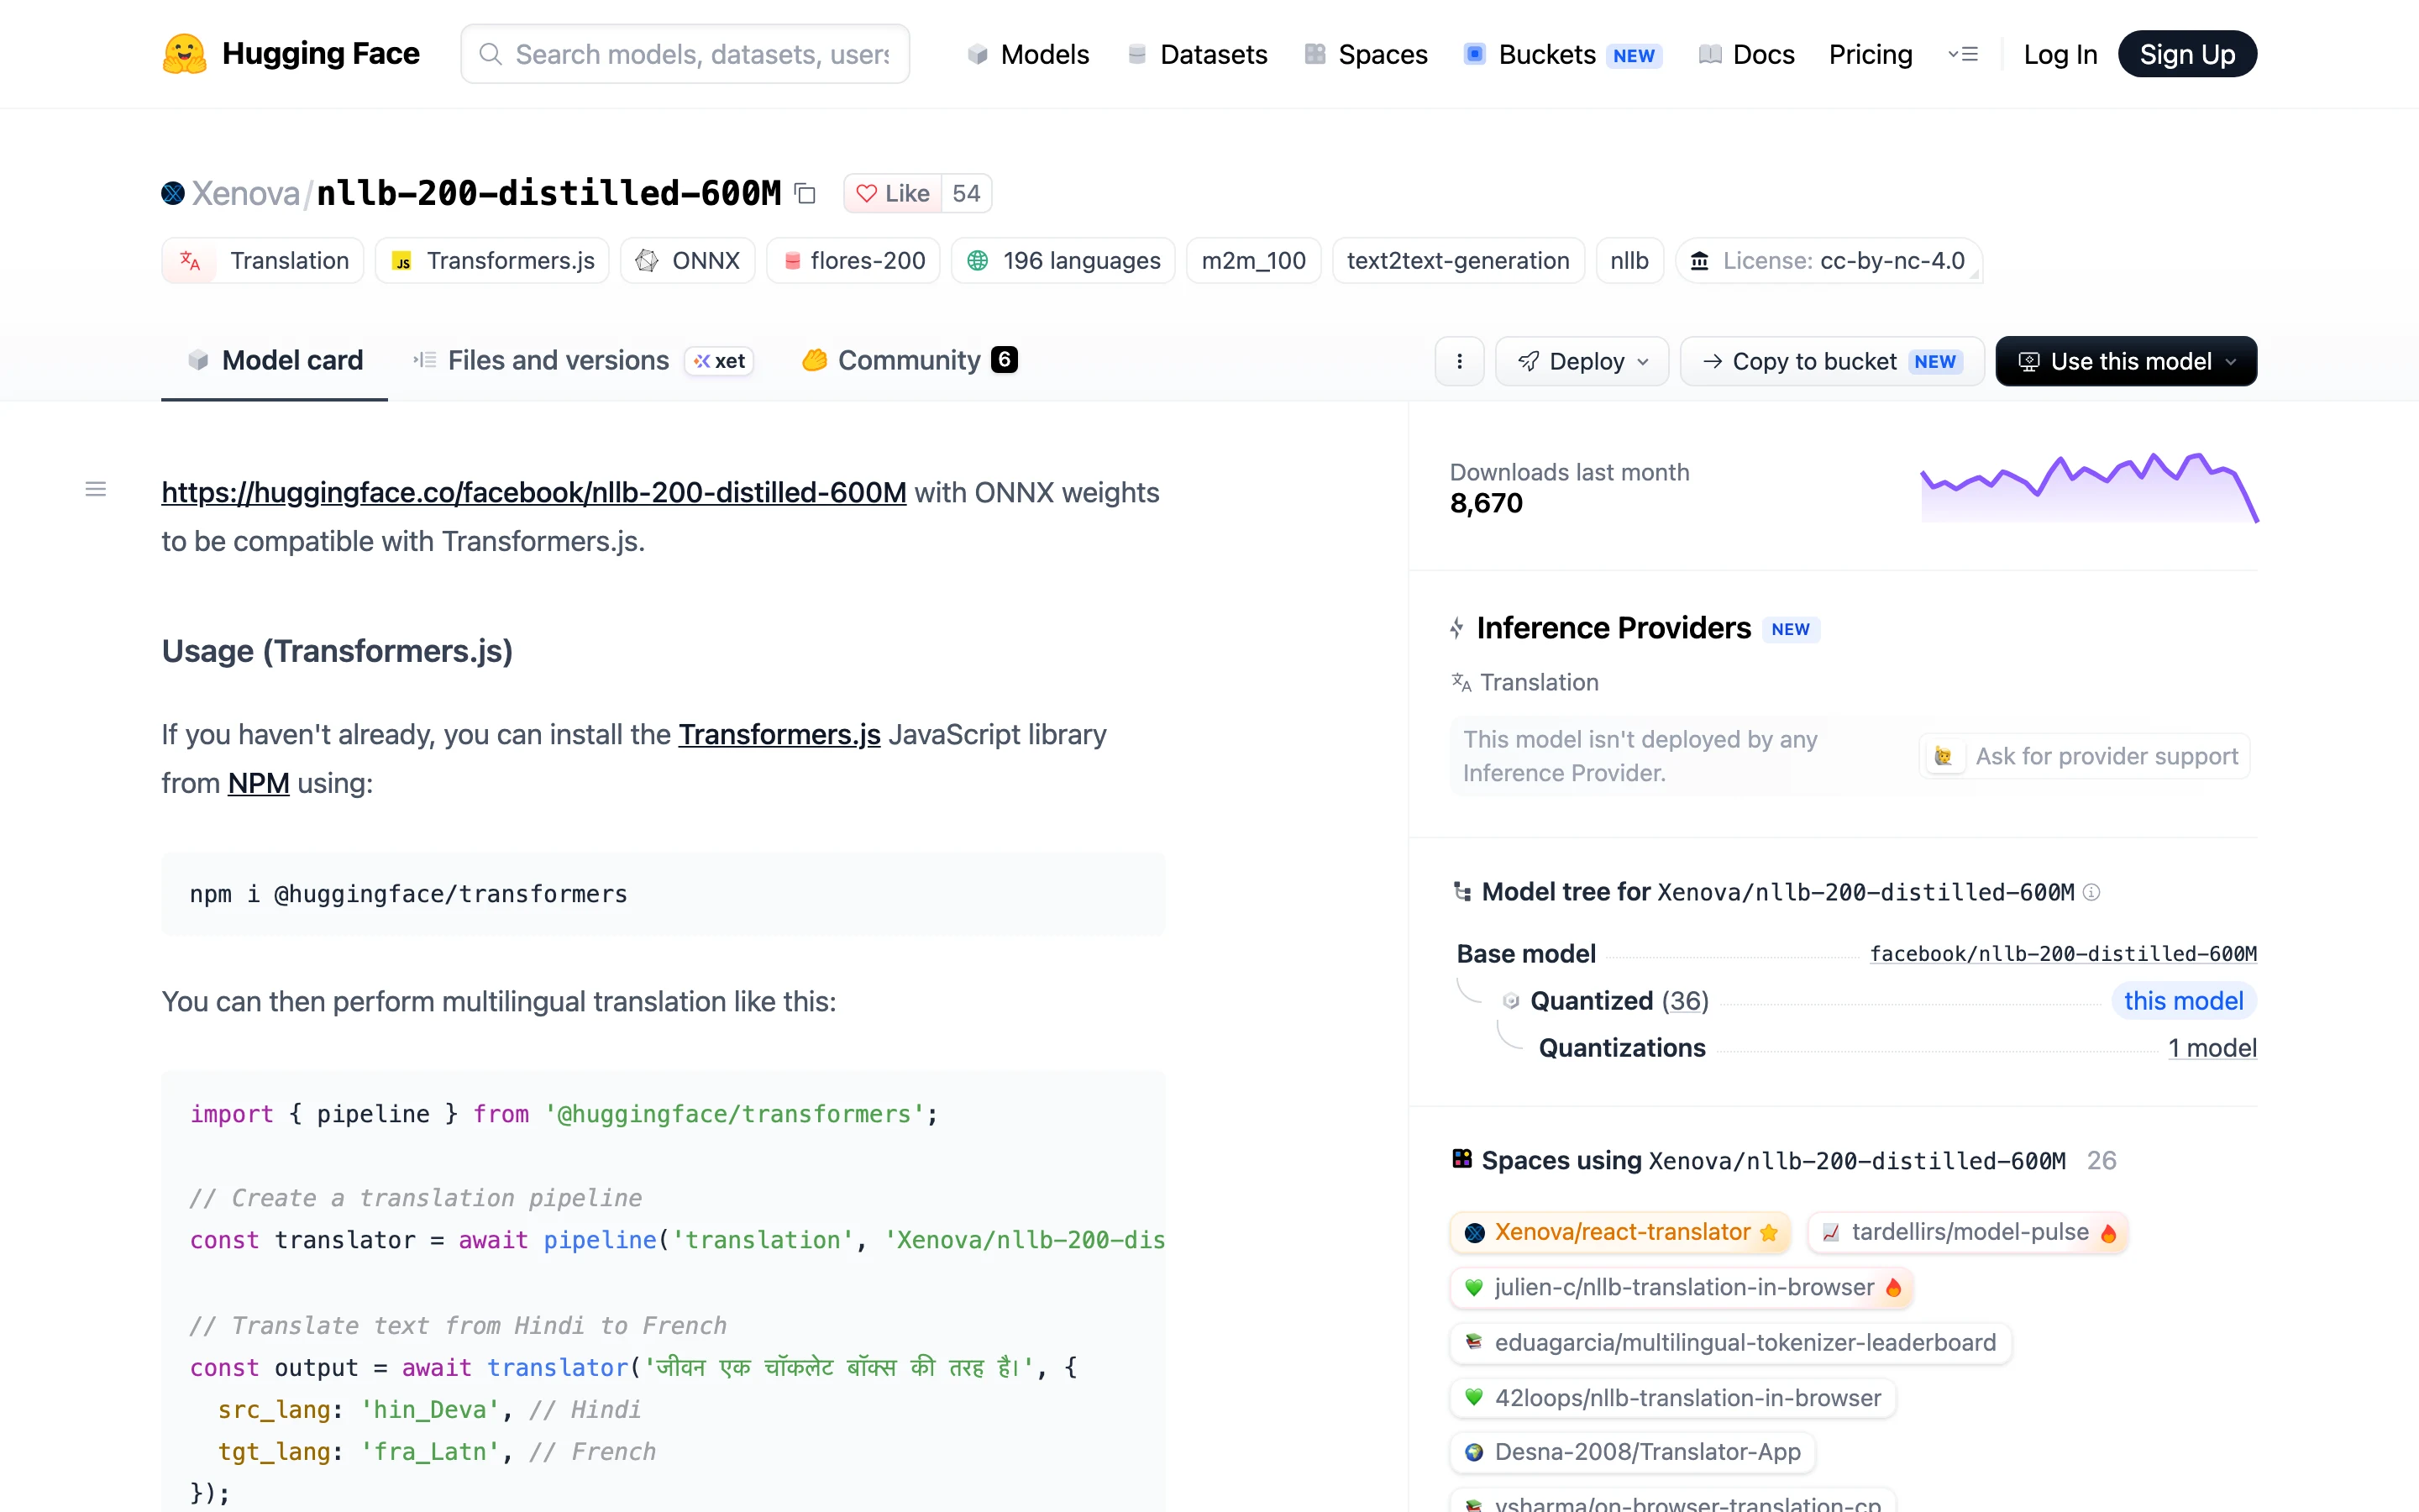Screen dimensions: 2419x1512
Task: Click the Xenova avatar icon
Action: pyautogui.click(x=173, y=193)
